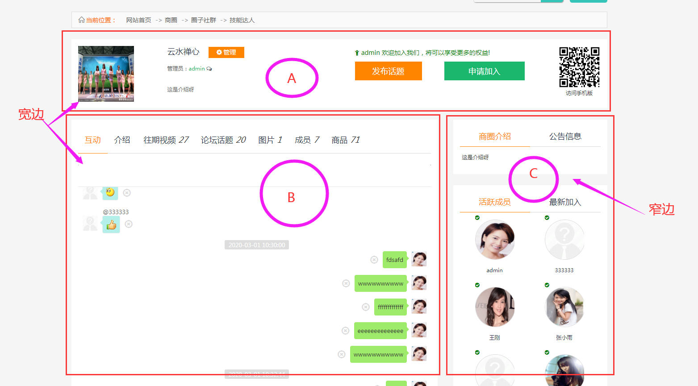
Task: Click the home icon in breadcrumb
Action: [x=81, y=20]
